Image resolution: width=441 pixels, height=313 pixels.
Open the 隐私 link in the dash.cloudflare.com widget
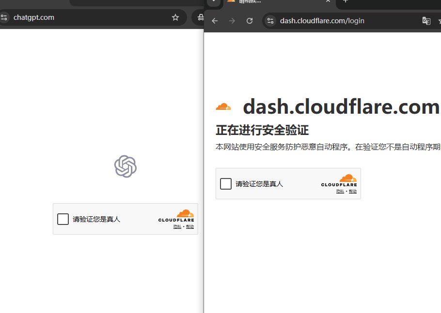(340, 191)
